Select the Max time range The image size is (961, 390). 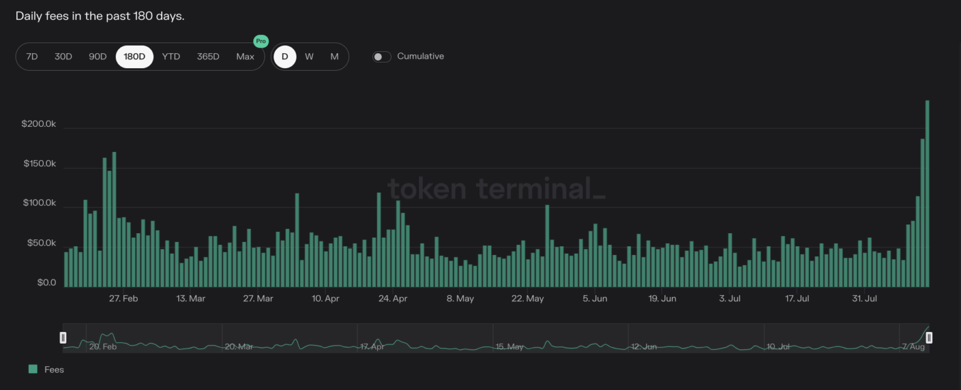[245, 57]
